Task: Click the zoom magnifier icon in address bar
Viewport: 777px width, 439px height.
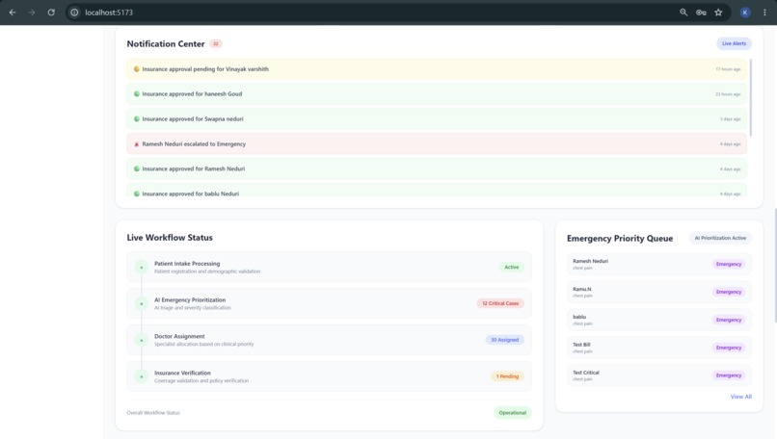Action: click(x=683, y=13)
